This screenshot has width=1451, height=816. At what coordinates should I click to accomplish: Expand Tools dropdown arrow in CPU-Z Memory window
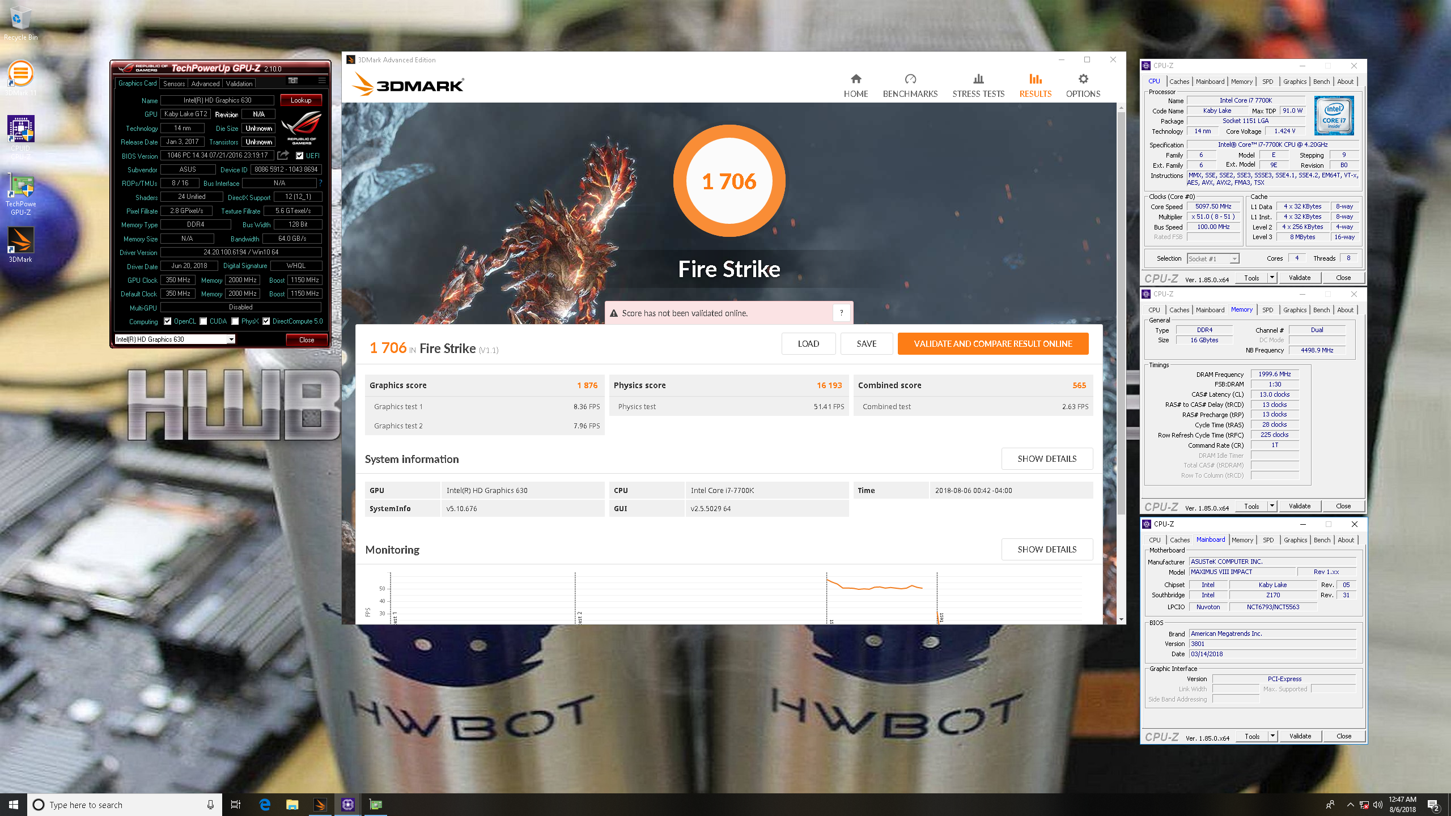[x=1272, y=506]
